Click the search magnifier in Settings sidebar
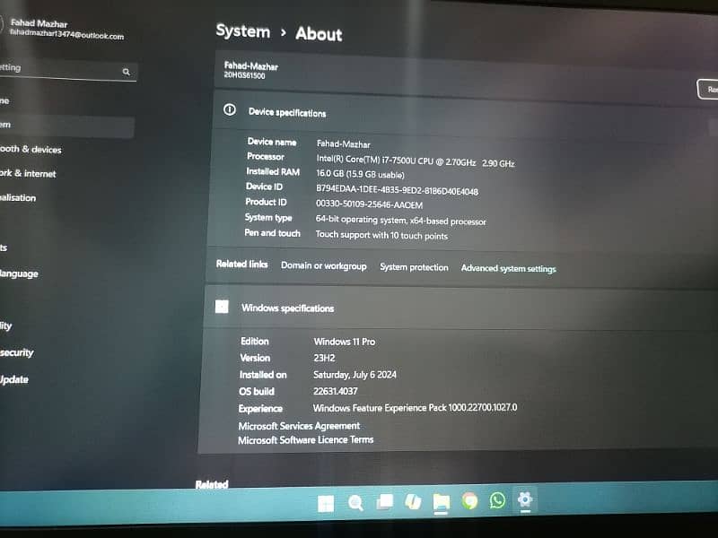Viewport: 718px width, 538px height. click(x=127, y=72)
